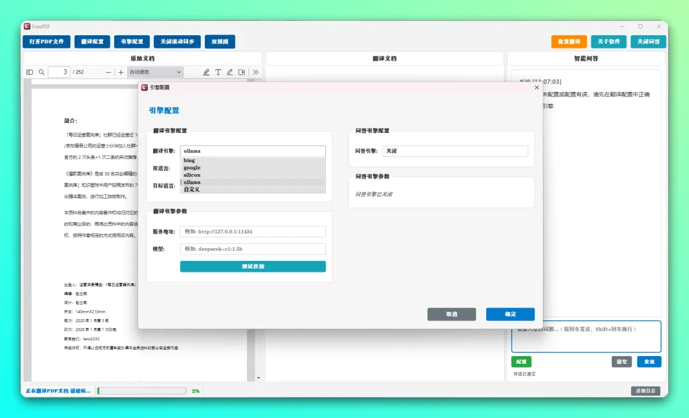
Task: Click the FreePDF app icon in title bar
Action: 27,26
